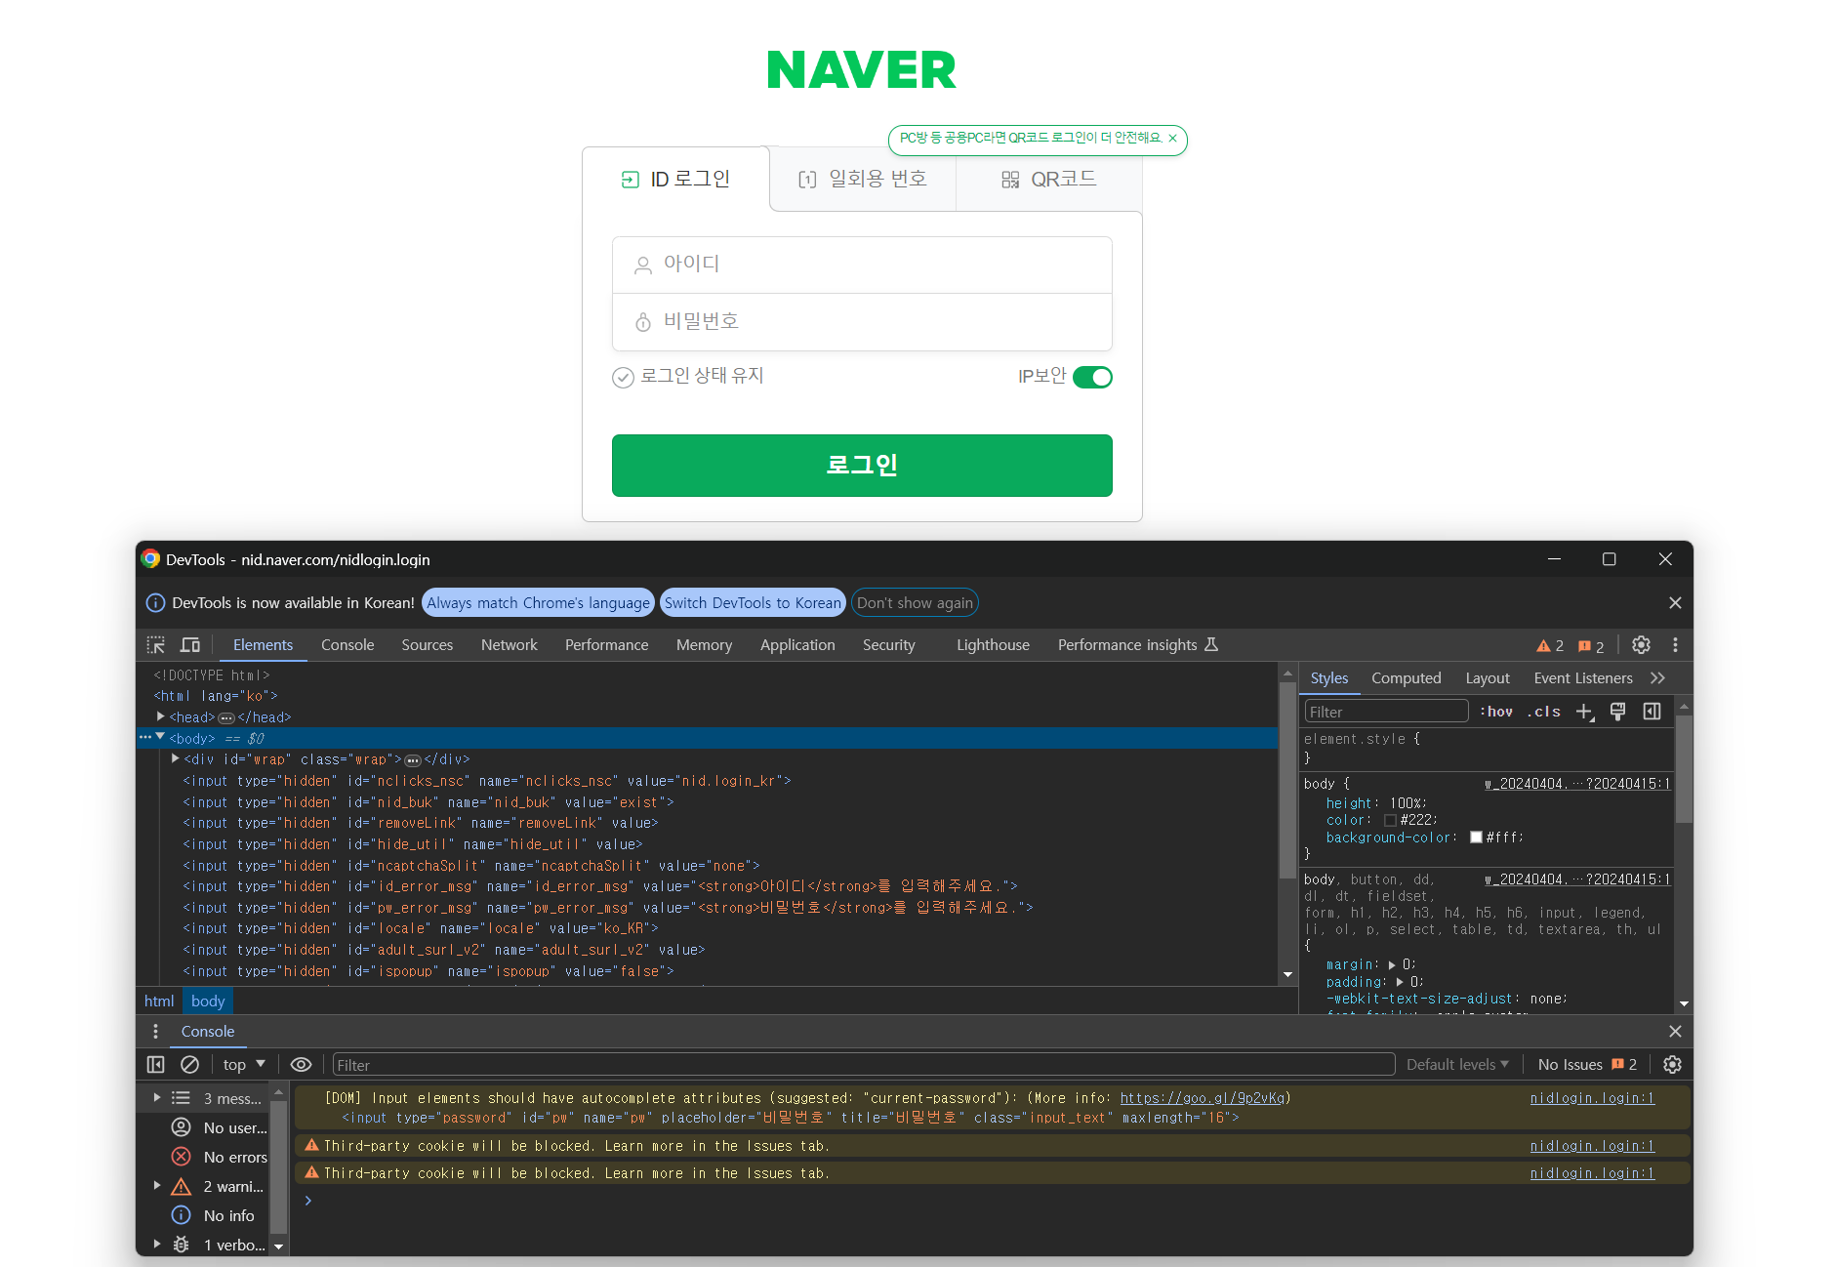Click the warnings count icon in toolbar

tap(1550, 646)
